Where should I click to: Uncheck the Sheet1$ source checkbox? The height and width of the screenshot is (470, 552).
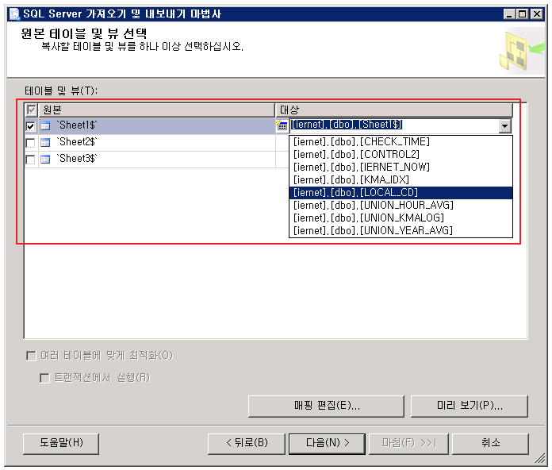pos(31,125)
